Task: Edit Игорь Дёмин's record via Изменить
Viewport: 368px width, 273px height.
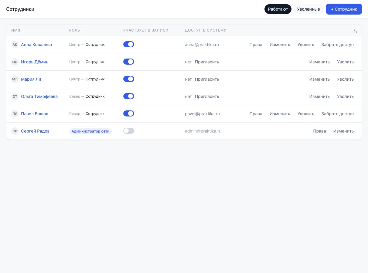Action: pyautogui.click(x=319, y=62)
